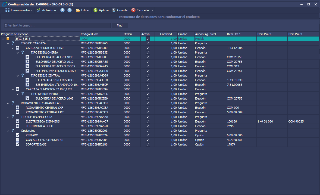Collapse the Opcionales node
Screen dimensions: 320x195
8,131
